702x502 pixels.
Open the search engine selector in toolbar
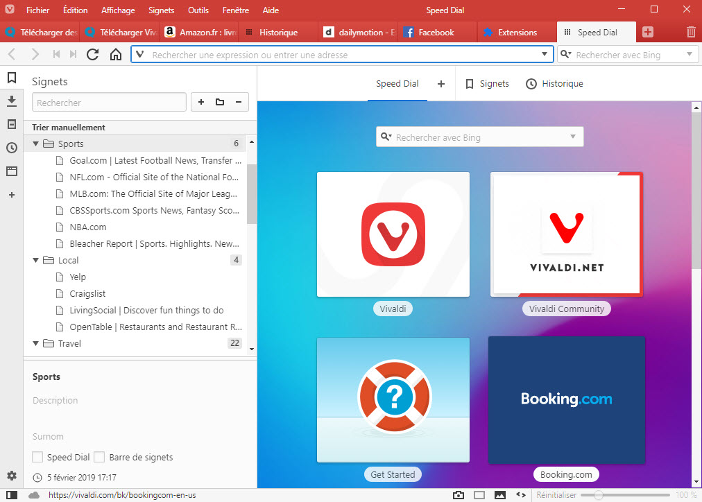pyautogui.click(x=566, y=54)
